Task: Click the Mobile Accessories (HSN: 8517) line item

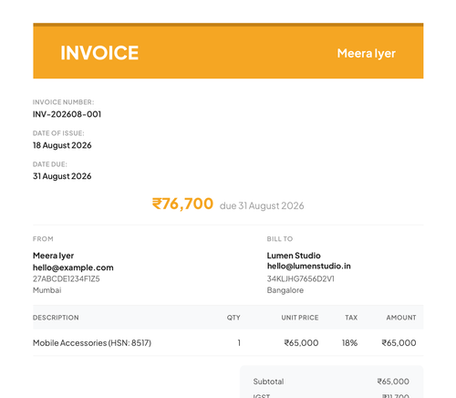Action: point(92,343)
